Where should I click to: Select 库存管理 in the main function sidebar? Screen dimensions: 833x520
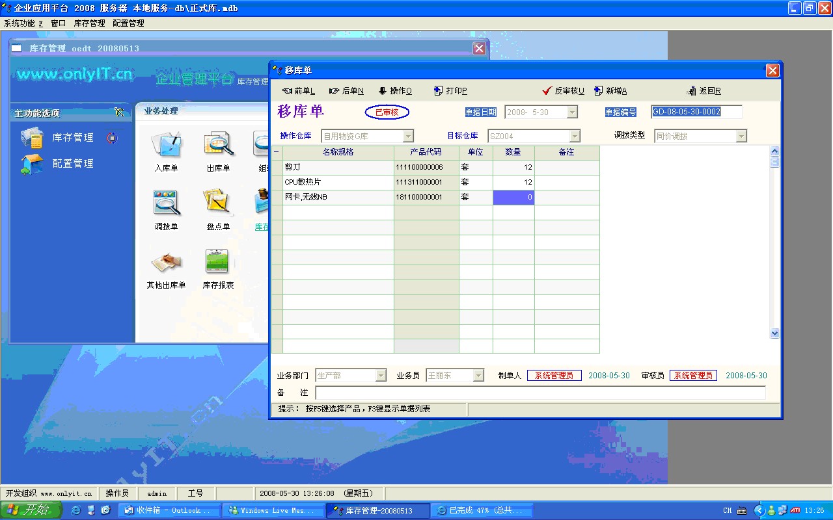click(x=72, y=138)
